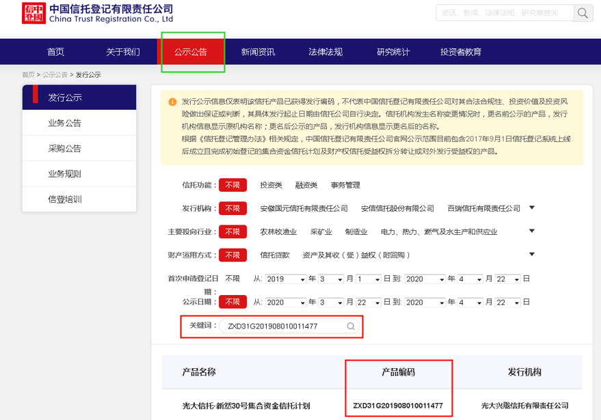Select 信托贷款 property use filter

click(275, 255)
